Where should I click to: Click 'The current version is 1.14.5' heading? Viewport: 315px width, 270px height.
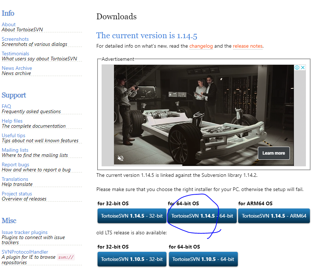[x=147, y=36]
